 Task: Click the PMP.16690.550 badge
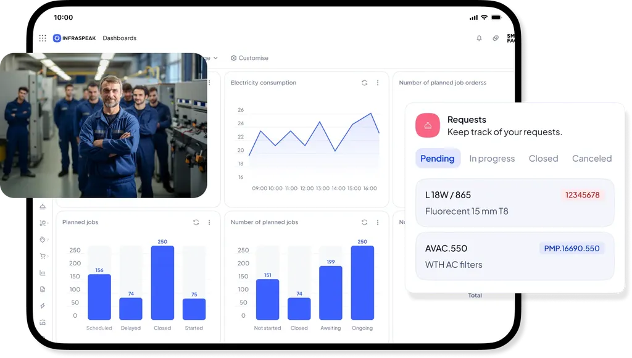(572, 248)
